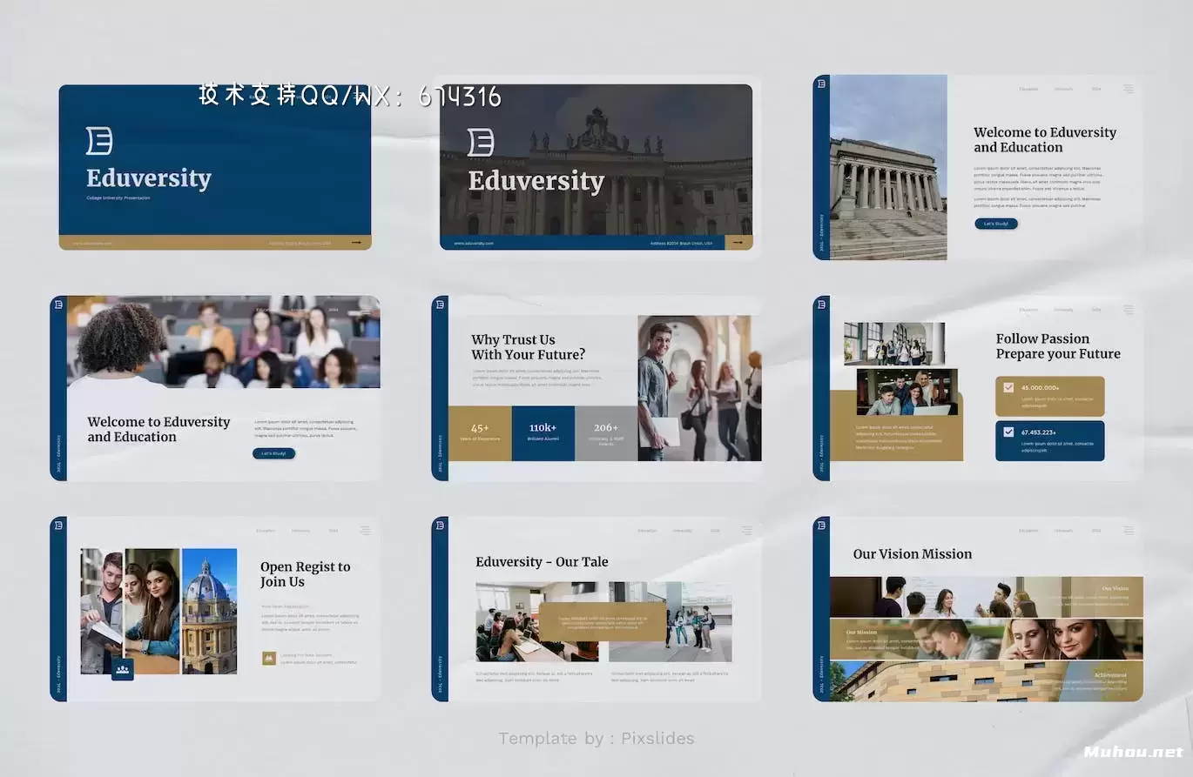This screenshot has height=777, width=1193.
Task: Click the sidebar E logo on the lecture hall Welcome slide
Action: [x=58, y=305]
